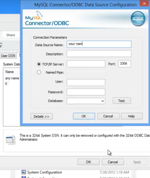
Task: Click the System DSN calendar document icon
Action: coord(10,140)
